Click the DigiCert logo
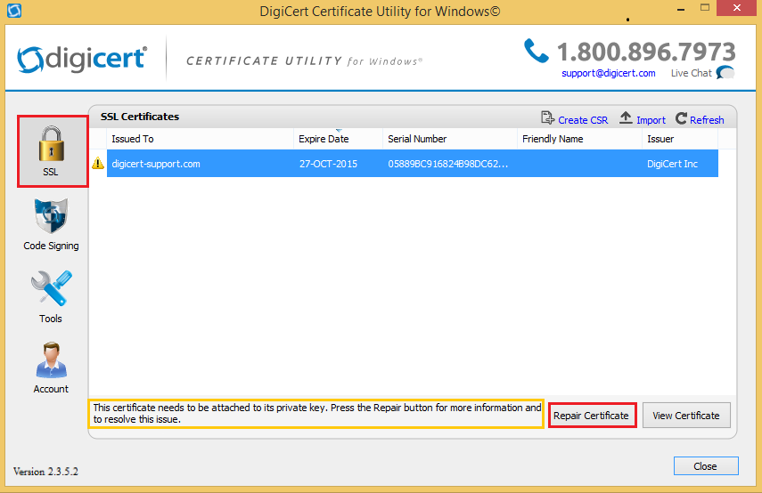Image resolution: width=762 pixels, height=493 pixels. pos(81,59)
